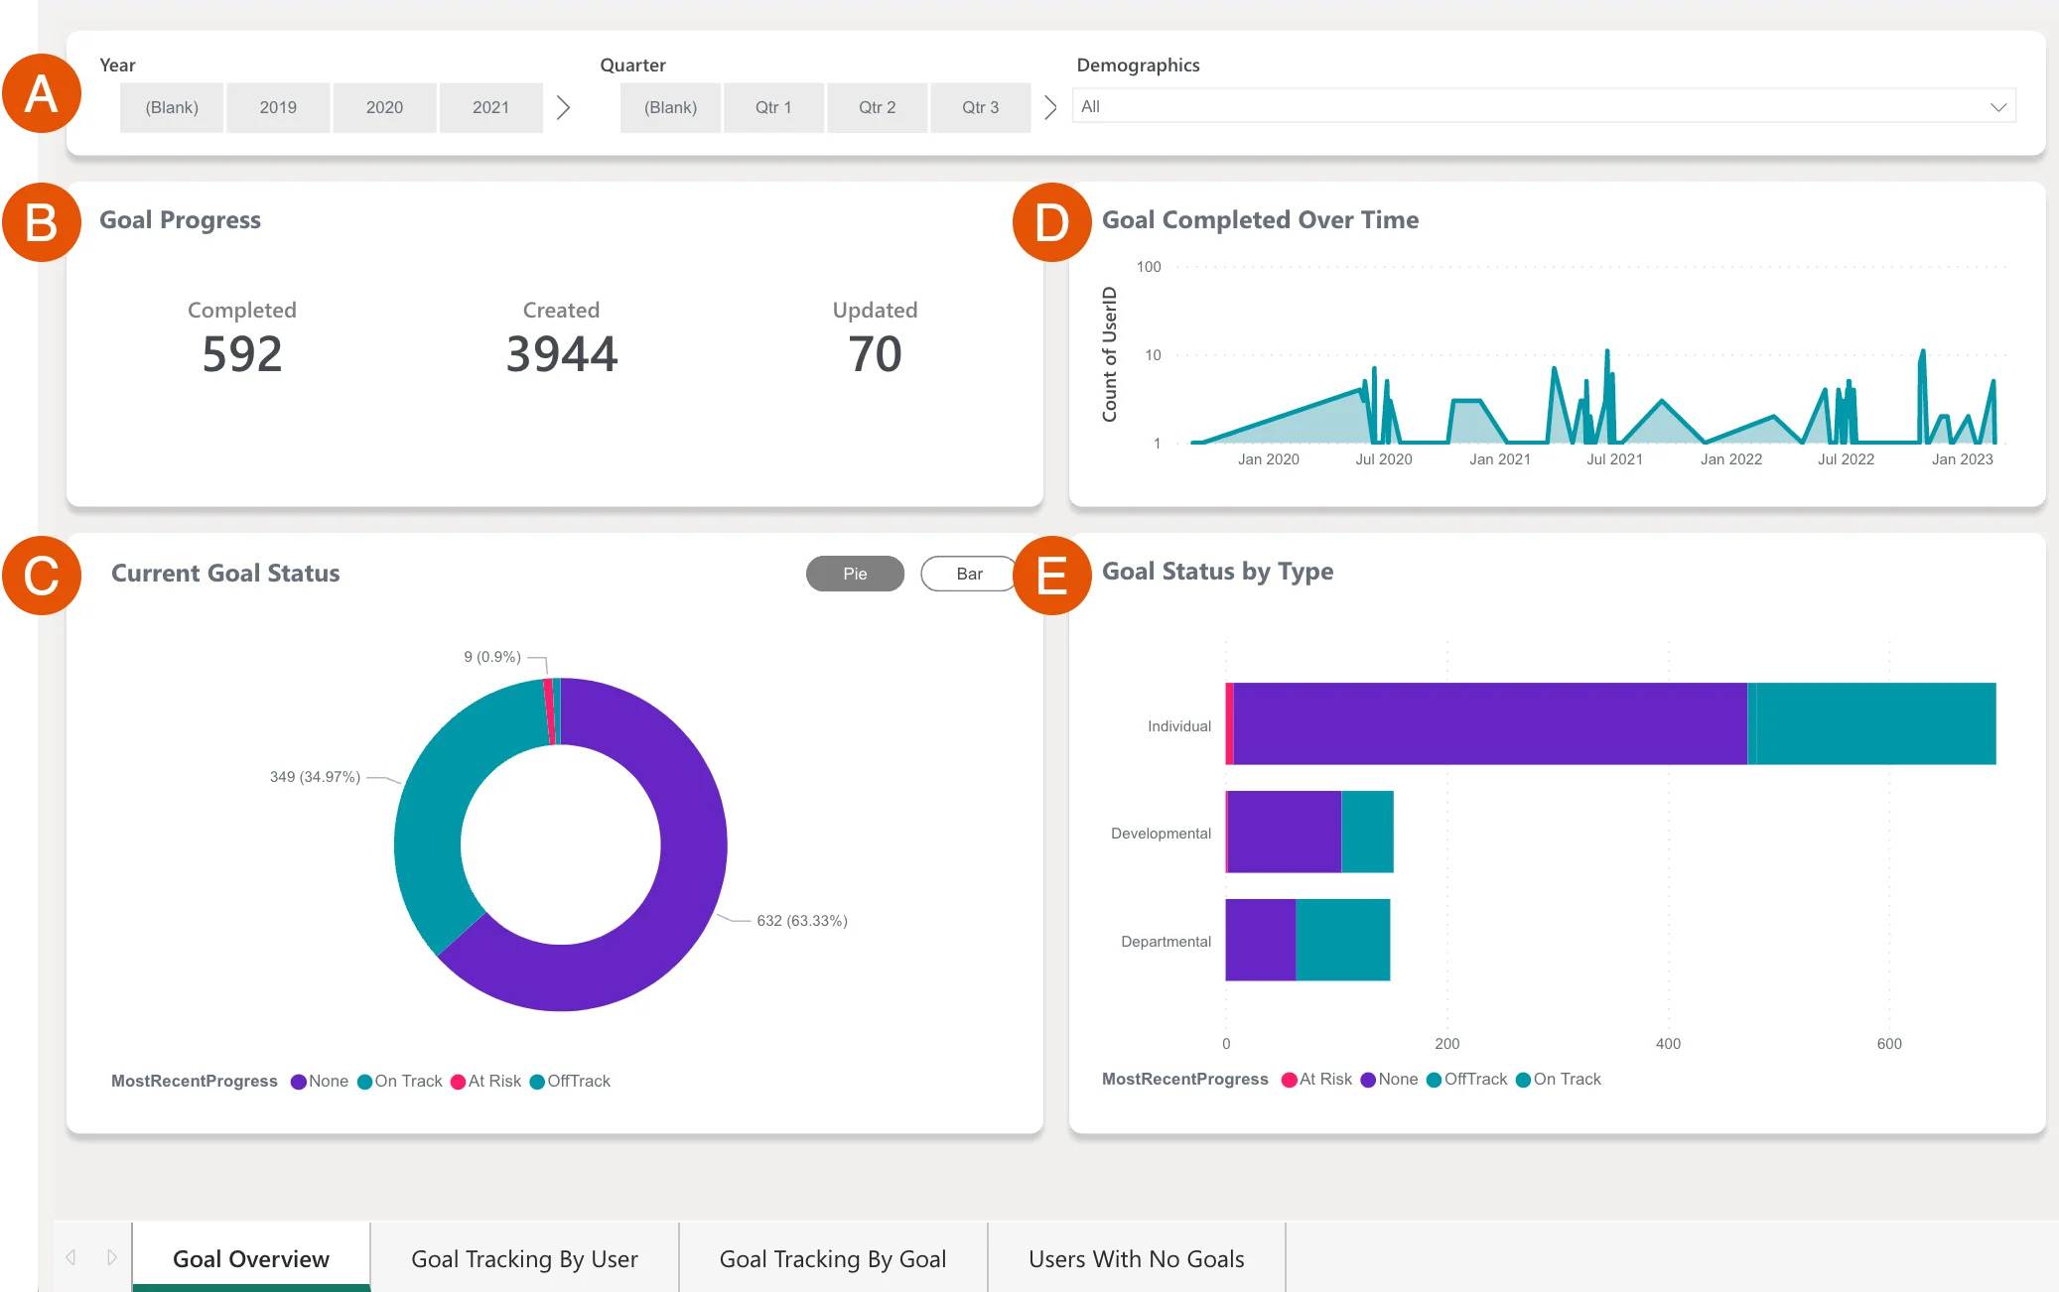
Task: Select Qtr 3 in the Quarter slicer
Action: click(981, 107)
